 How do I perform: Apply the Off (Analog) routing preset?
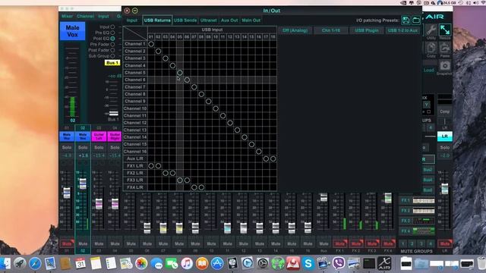click(x=295, y=30)
